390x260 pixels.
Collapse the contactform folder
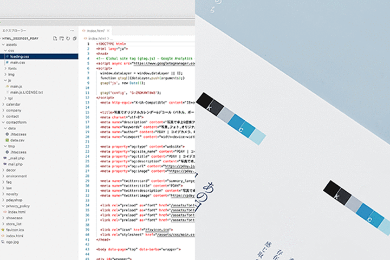tap(3, 122)
